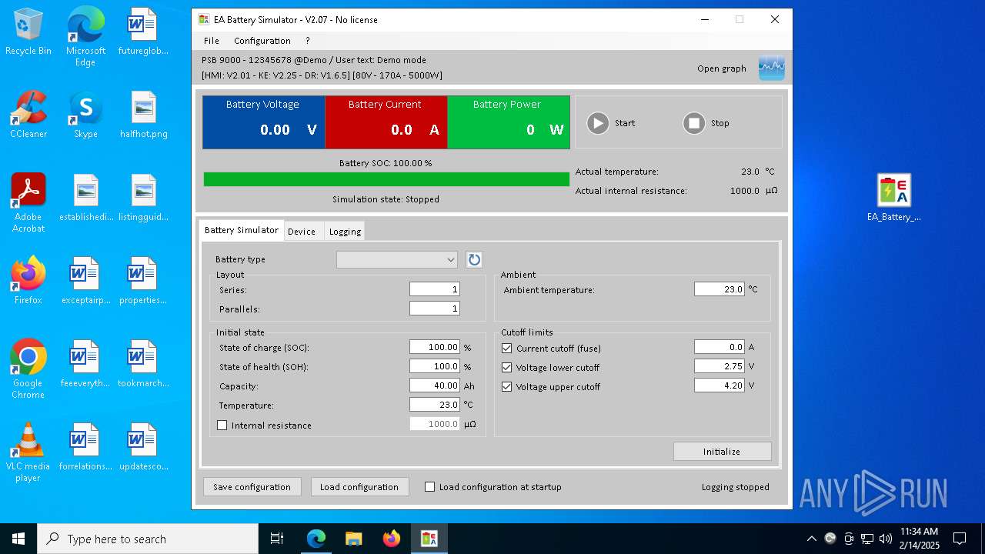Open the File menu

[x=211, y=41]
